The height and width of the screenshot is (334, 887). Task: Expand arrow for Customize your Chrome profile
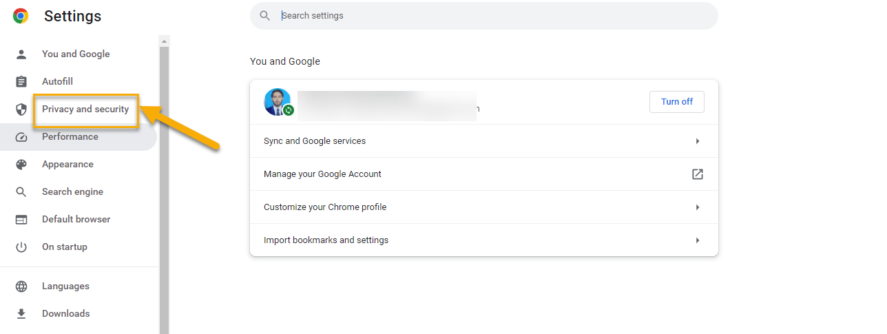point(698,207)
